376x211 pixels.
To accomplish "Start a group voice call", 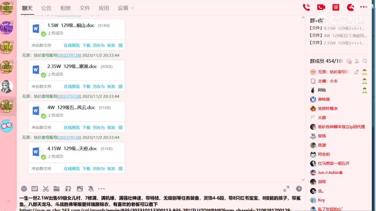I will (x=306, y=7).
